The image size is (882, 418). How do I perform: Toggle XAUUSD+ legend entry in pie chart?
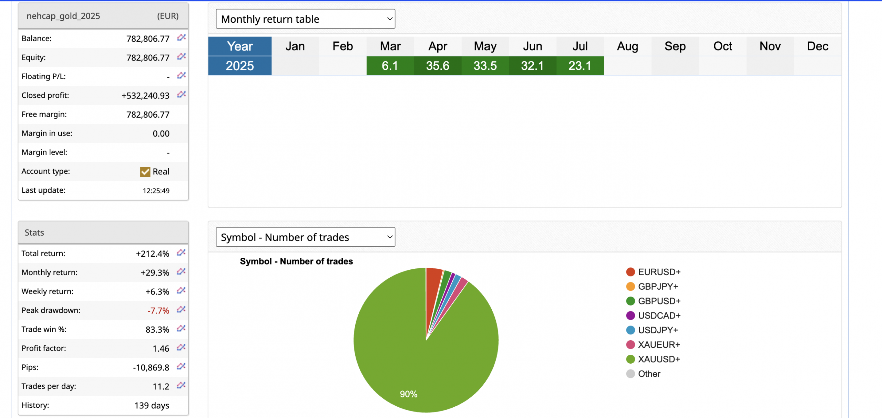pyautogui.click(x=658, y=359)
